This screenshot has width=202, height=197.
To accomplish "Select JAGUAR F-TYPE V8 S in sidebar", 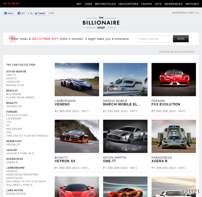I will tap(20, 153).
